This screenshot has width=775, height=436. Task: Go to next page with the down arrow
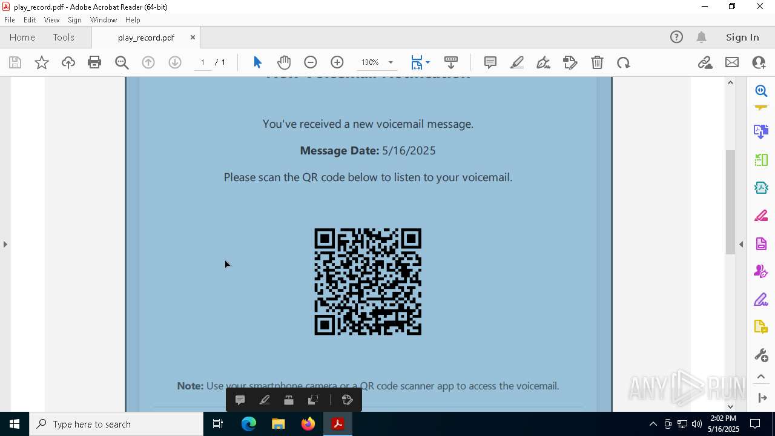175,62
